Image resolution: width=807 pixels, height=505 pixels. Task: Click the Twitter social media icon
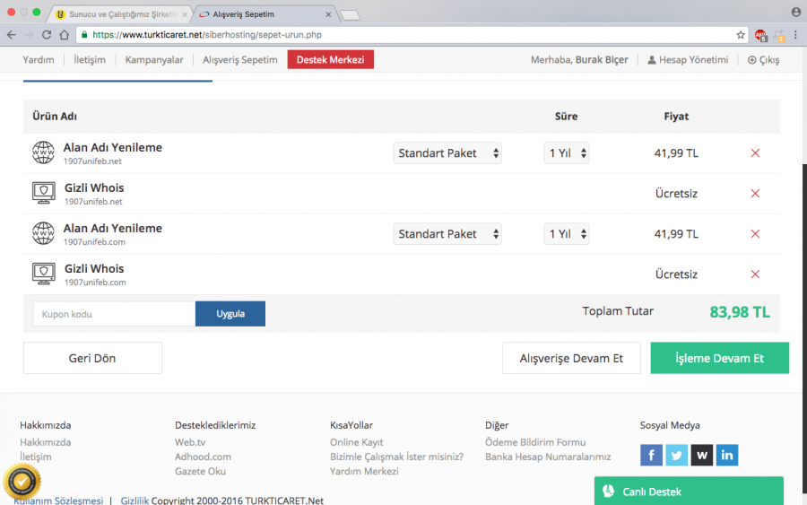676,455
